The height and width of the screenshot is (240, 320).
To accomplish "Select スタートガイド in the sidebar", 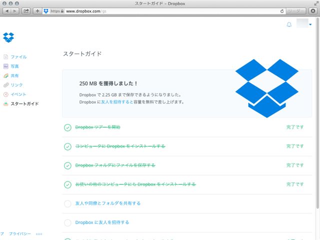I will click(x=24, y=103).
